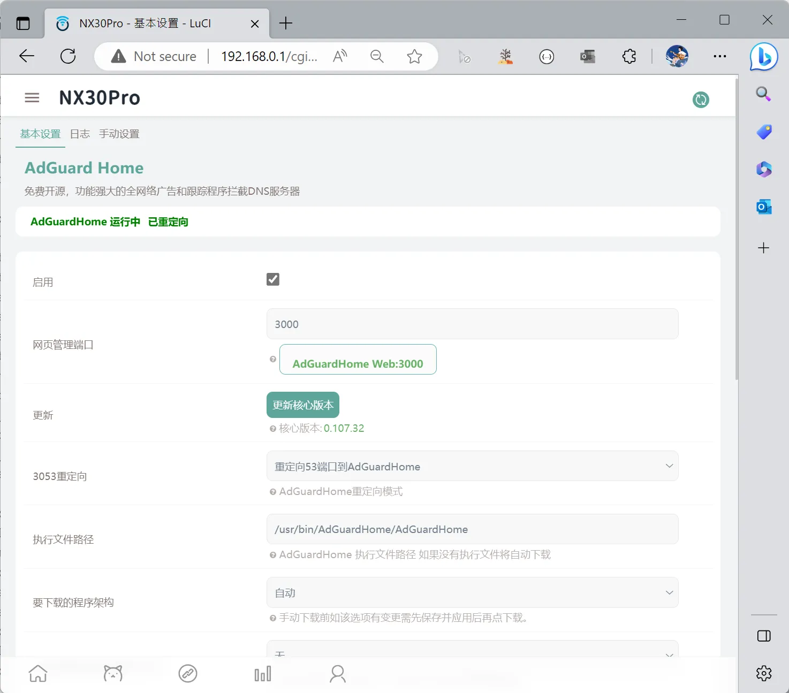This screenshot has width=789, height=693.
Task: Click the 已重定向 status text
Action: point(168,222)
